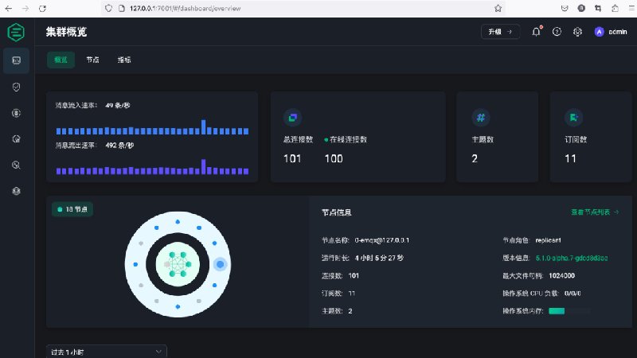The height and width of the screenshot is (358, 637).
Task: Open the stacked layers sidebar icon
Action: (16, 191)
